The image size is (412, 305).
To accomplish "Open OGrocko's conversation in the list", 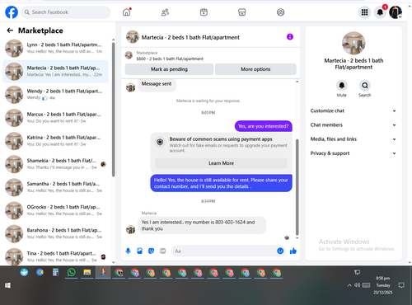I will pyautogui.click(x=55, y=210).
